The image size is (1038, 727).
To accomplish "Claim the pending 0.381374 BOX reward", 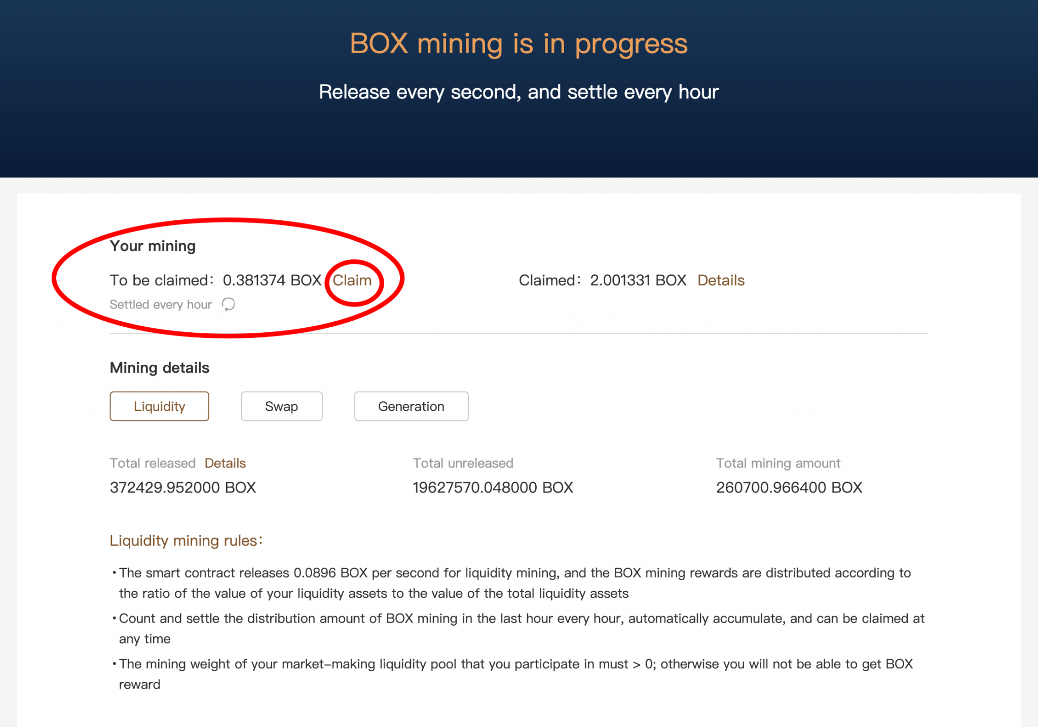I will point(352,280).
